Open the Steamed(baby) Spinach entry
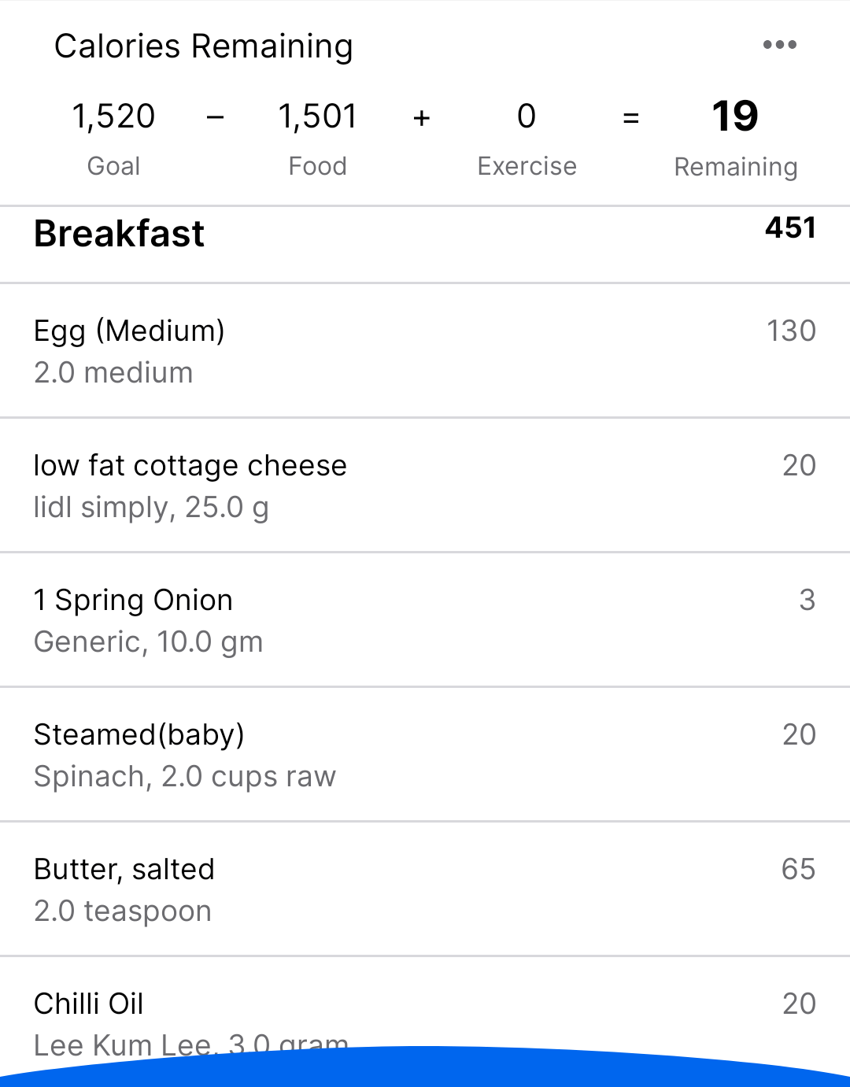 425,754
